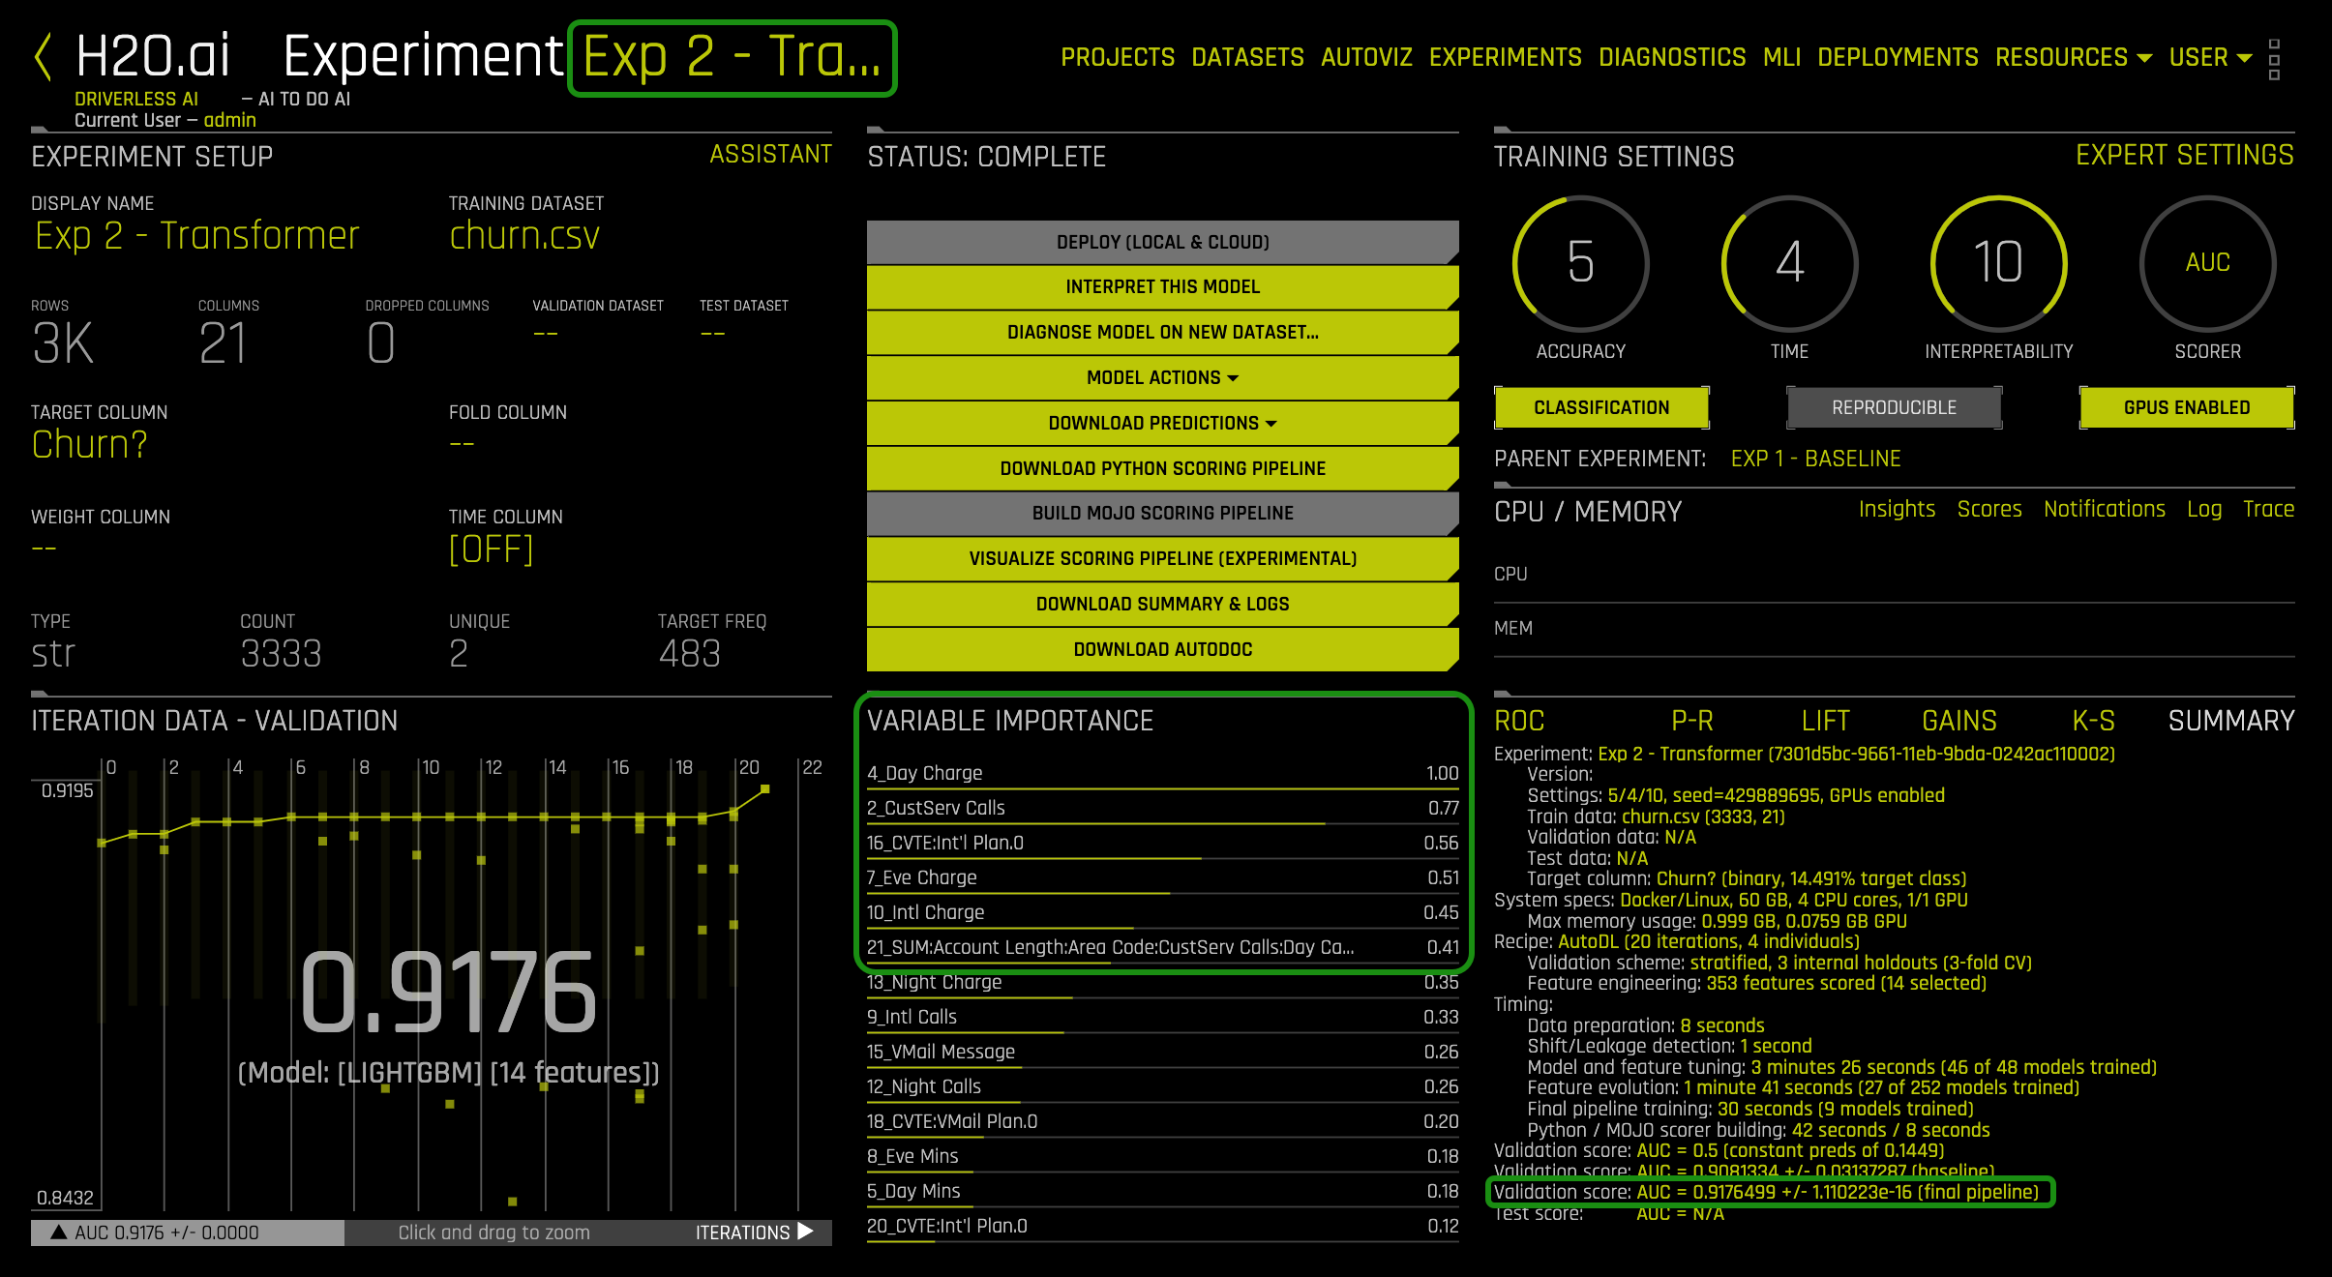Expand the DOWNLOAD PREDICTIONS dropdown
Image resolution: width=2332 pixels, height=1277 pixels.
(1162, 423)
